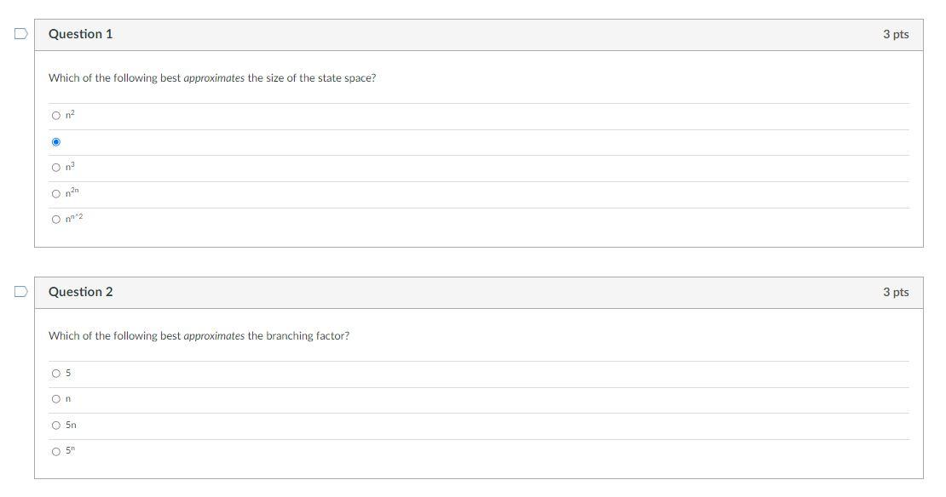This screenshot has width=946, height=497.
Task: Click the selected blank answer radio button
Action: (x=56, y=142)
